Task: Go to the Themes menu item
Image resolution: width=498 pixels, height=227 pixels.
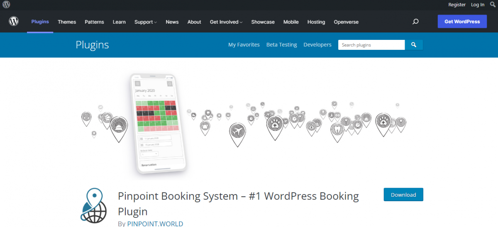Action: [x=67, y=22]
